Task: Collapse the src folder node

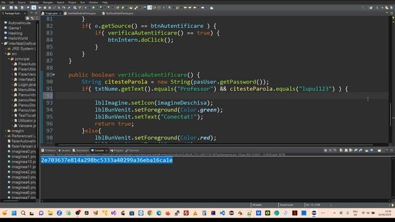Action: pyautogui.click(x=6, y=54)
